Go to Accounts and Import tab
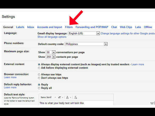The width and height of the screenshot is (155, 116). point(50,27)
